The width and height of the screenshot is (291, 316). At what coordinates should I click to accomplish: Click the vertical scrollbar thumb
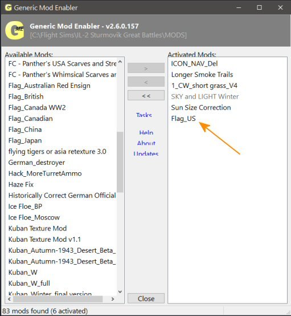pos(120,162)
